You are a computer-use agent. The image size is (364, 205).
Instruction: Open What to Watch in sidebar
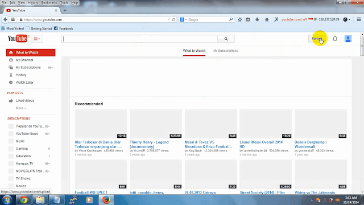click(31, 52)
